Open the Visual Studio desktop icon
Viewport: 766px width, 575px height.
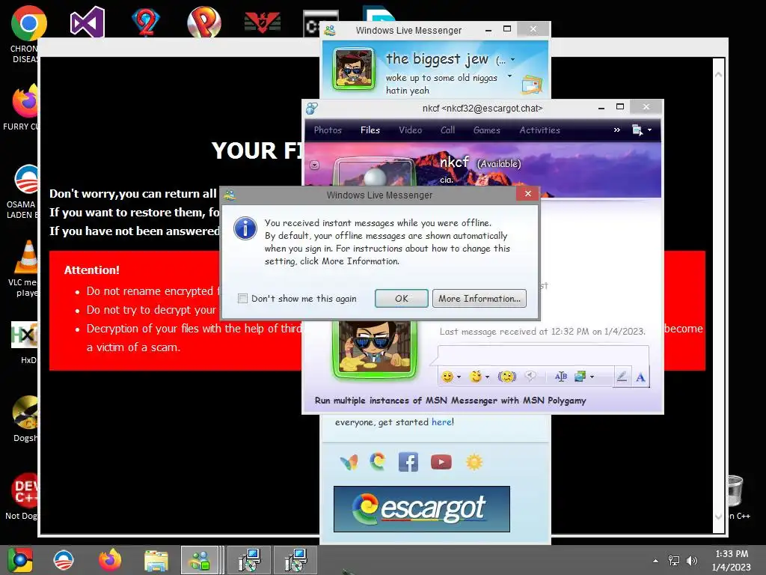pos(87,22)
